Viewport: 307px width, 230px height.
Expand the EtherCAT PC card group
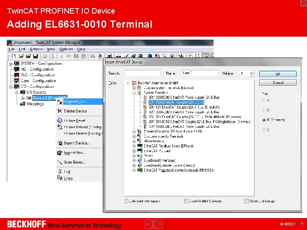(x=134, y=151)
